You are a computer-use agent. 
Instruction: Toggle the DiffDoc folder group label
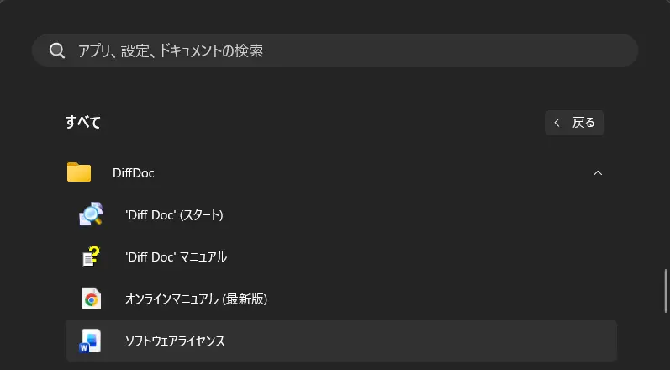134,173
